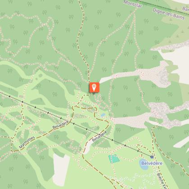The height and width of the screenshot is (189, 189).
Task: Click the small blue pond near the pin
Action: (103, 115)
